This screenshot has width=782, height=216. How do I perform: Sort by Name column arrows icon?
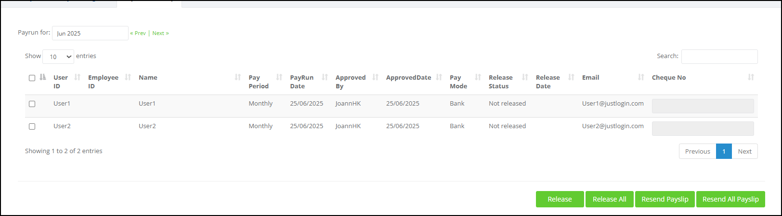pos(238,77)
